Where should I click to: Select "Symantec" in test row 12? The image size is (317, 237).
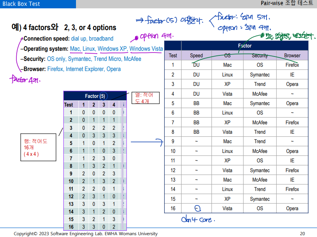click(x=260, y=170)
